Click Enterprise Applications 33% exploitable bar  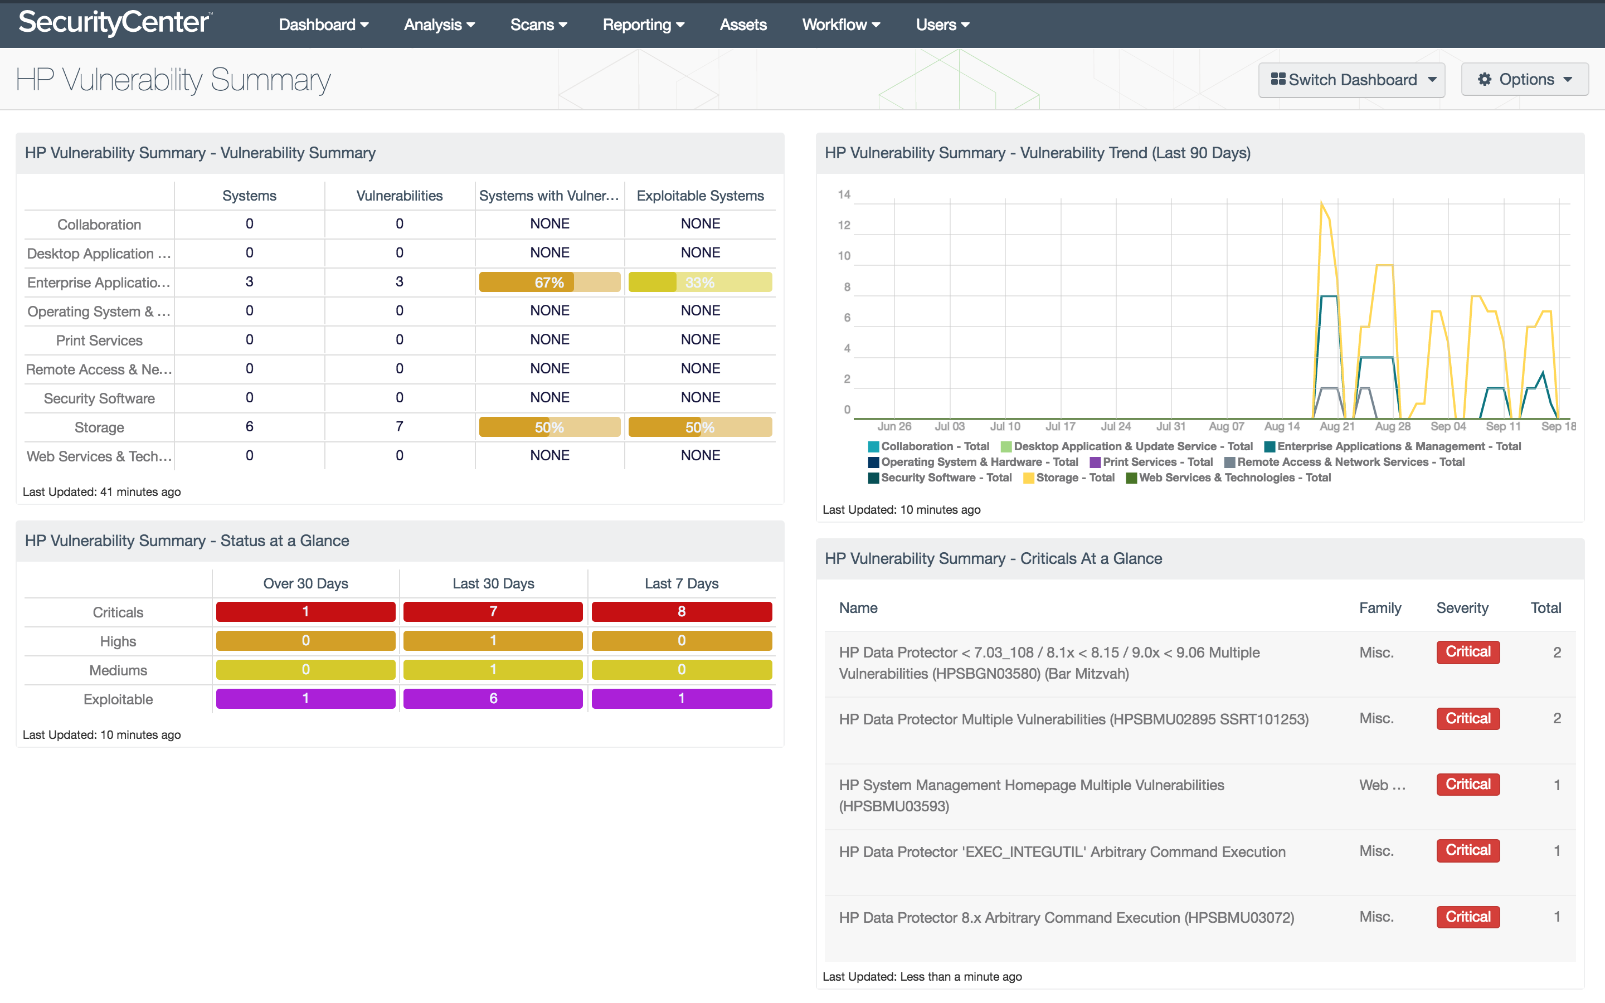[701, 282]
